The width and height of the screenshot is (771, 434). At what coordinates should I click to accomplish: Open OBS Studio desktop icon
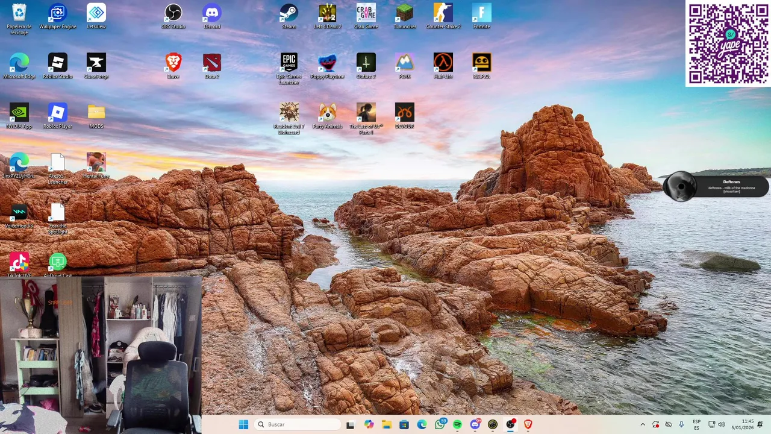coord(173,16)
